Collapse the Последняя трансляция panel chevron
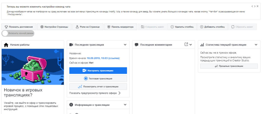Image resolution: width=262 pixels, height=114 pixels. (125, 45)
